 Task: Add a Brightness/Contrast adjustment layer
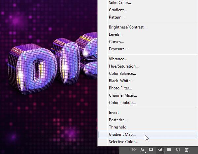click(x=128, y=27)
